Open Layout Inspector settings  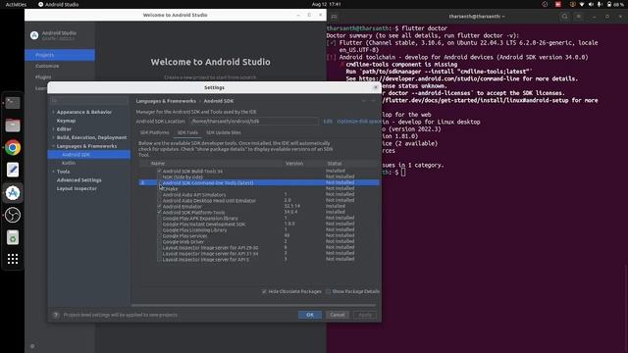click(x=77, y=188)
